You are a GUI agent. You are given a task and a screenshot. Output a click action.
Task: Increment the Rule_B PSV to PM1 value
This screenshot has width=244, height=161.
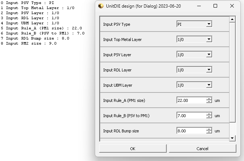point(209,114)
